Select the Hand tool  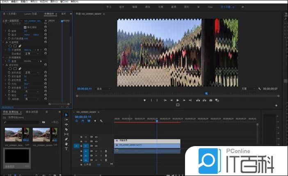66,144
